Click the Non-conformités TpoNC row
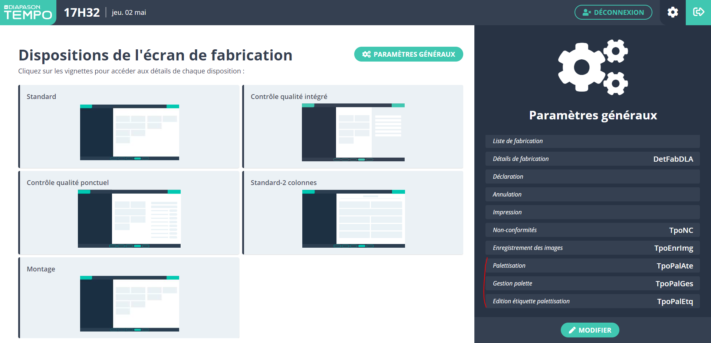711x343 pixels. point(592,230)
